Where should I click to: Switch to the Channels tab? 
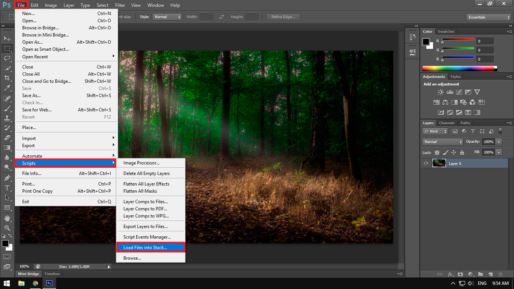447,123
